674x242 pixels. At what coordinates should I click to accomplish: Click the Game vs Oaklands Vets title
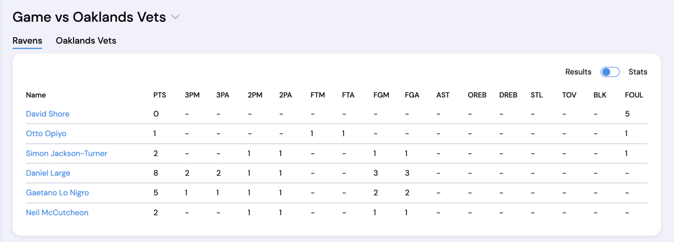89,17
